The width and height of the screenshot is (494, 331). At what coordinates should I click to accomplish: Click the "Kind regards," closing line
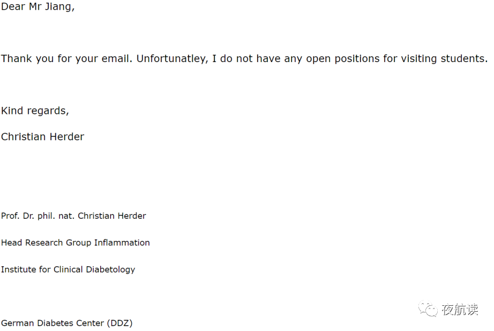(35, 111)
